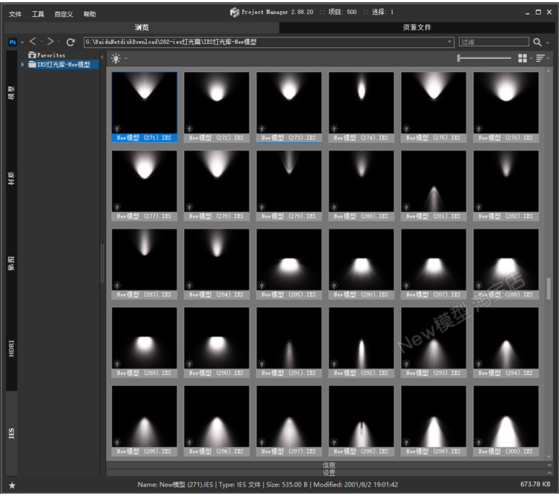Click the search magnifier icon
559x496 pixels.
pyautogui.click(x=537, y=42)
